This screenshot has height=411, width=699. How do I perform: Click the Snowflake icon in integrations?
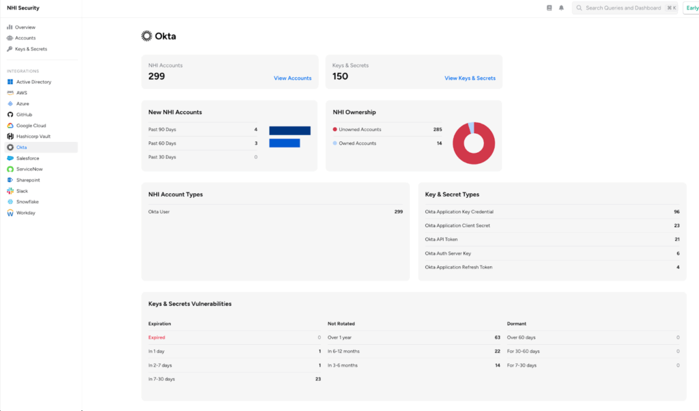(x=10, y=202)
